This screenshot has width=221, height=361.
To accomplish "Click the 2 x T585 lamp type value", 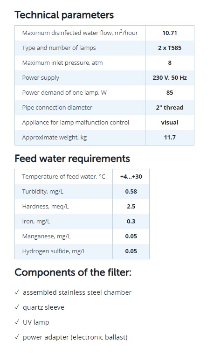I will click(170, 48).
